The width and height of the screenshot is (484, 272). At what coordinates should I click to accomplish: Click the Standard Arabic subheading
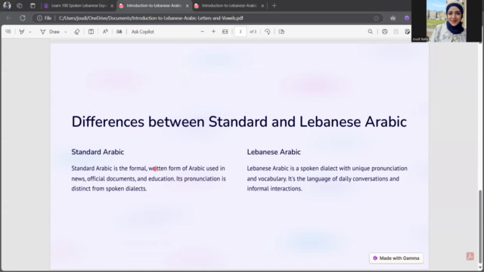pyautogui.click(x=98, y=152)
